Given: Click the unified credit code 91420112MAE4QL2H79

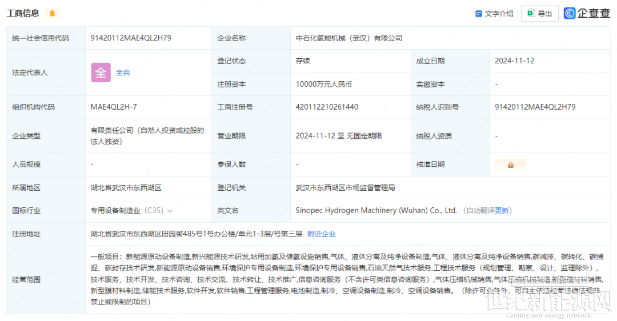Looking at the screenshot, I should click(x=131, y=38).
